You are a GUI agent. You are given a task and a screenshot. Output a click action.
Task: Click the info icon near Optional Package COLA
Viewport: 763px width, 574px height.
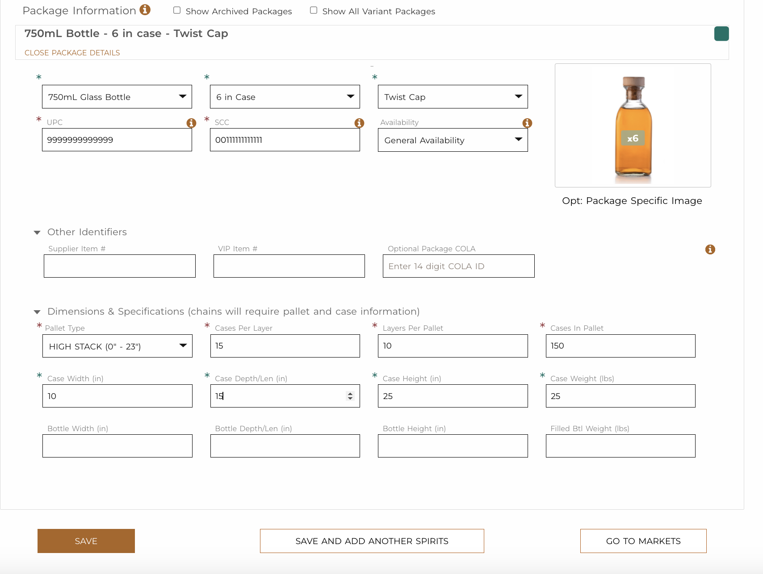pyautogui.click(x=710, y=250)
